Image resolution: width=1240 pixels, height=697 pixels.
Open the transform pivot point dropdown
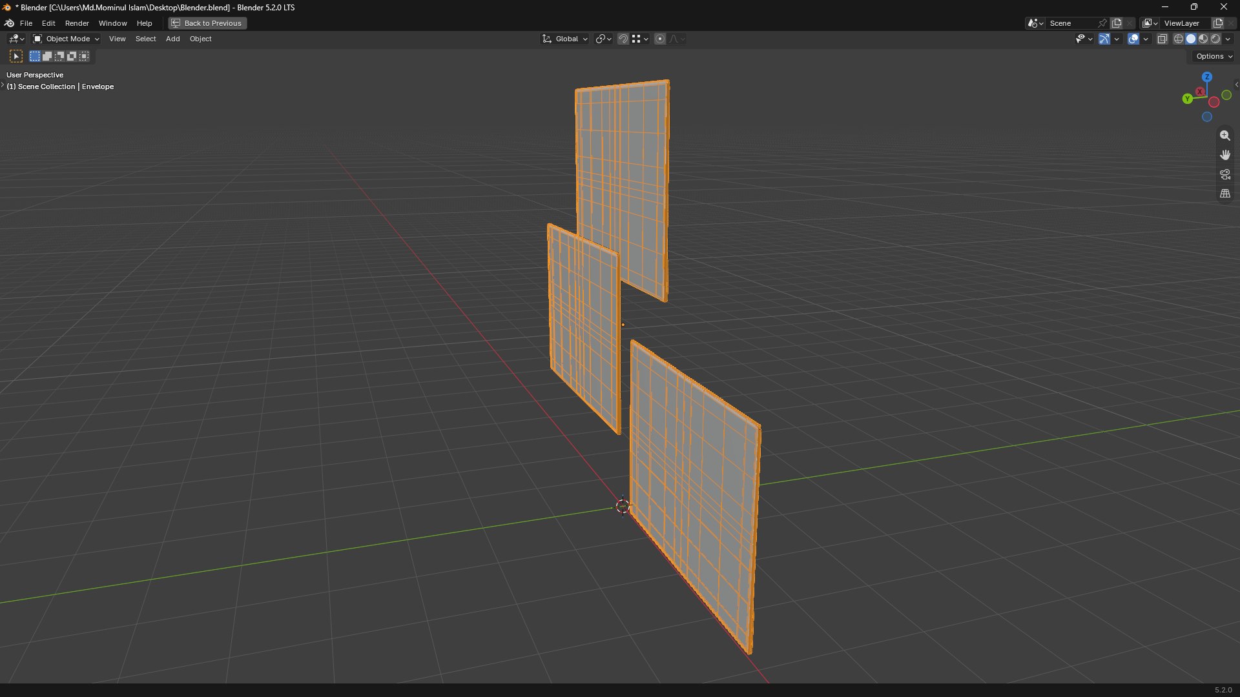603,39
